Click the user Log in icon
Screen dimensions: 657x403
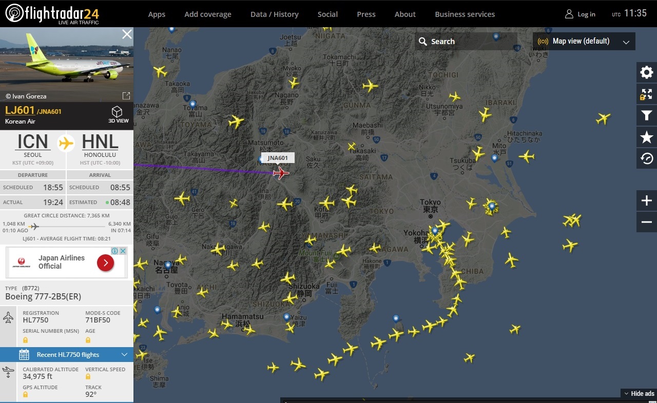[x=569, y=14]
